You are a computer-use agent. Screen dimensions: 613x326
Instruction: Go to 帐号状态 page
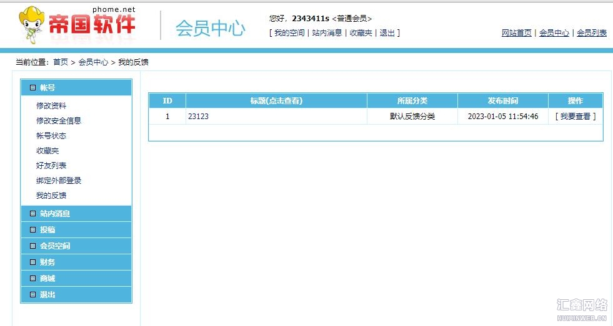click(x=51, y=136)
